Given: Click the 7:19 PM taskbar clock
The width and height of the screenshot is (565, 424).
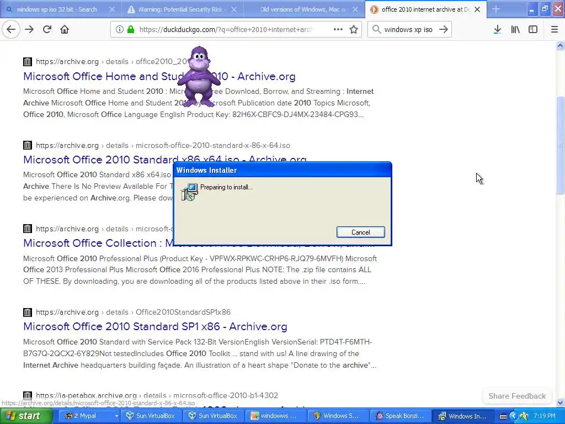Looking at the screenshot, I should click(545, 416).
